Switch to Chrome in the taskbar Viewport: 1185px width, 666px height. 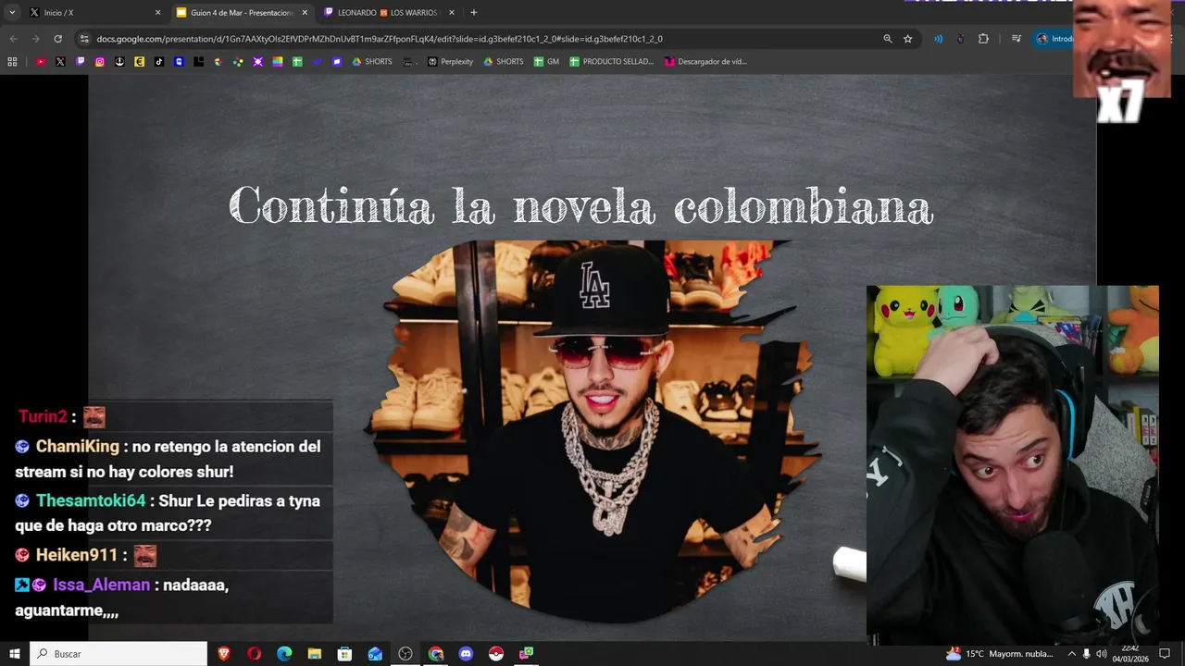coord(436,654)
